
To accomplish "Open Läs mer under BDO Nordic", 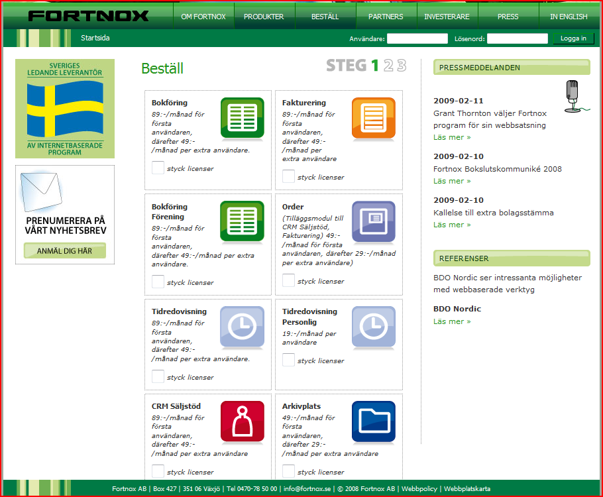I will [x=452, y=321].
